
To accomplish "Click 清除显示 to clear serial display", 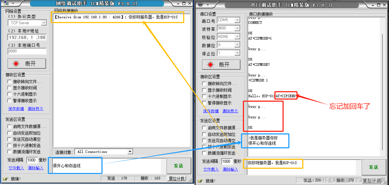I will (230, 111).
